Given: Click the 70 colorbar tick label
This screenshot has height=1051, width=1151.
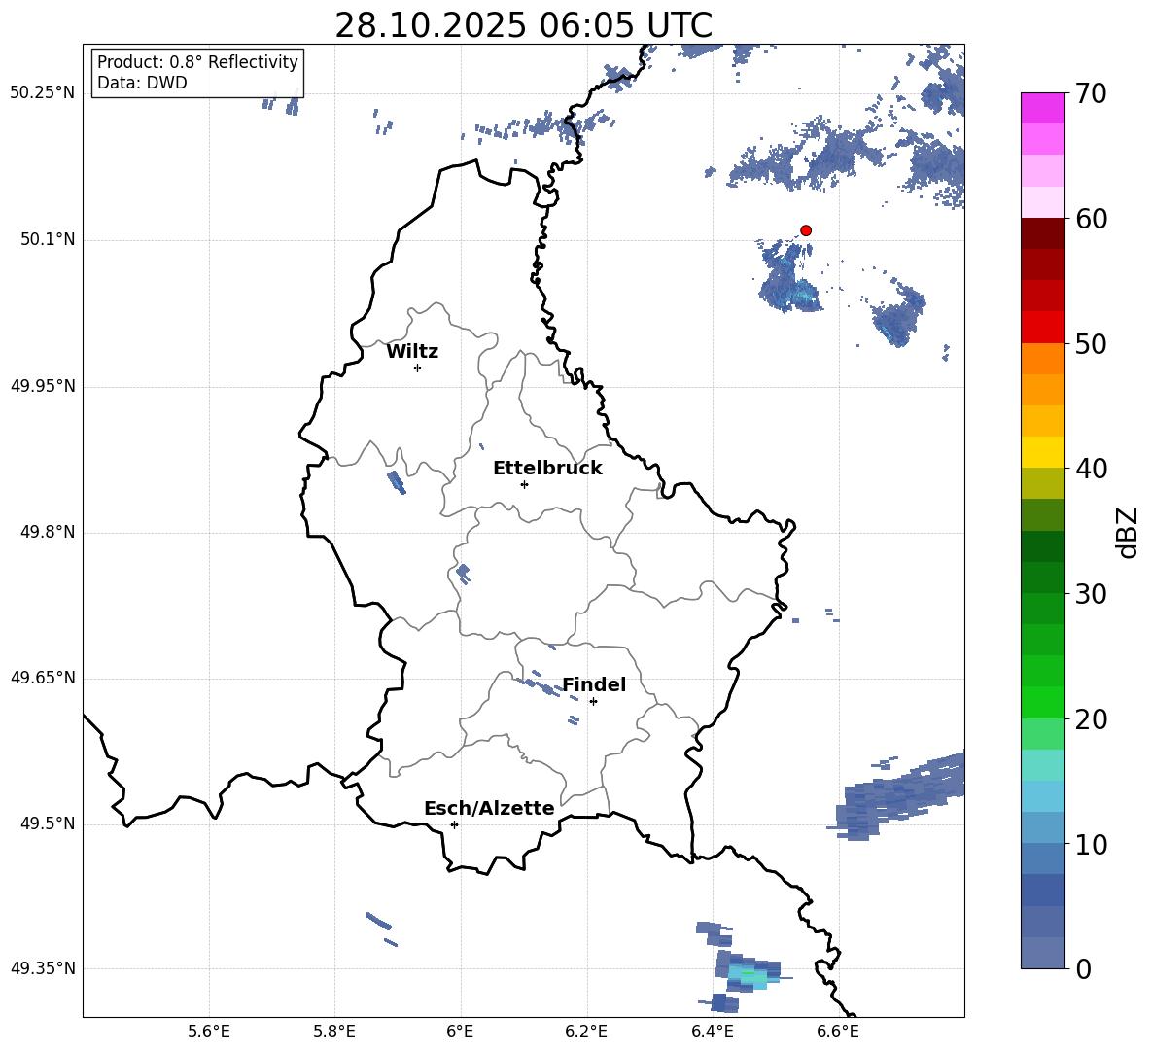Looking at the screenshot, I should coord(1091,93).
